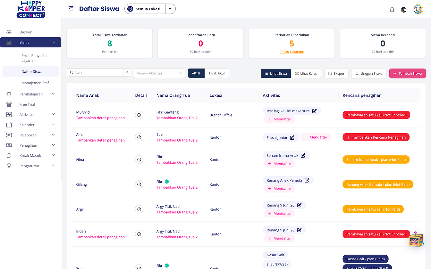The height and width of the screenshot is (269, 431).
Task: Open the chatbot robot mascot
Action: tap(416, 239)
